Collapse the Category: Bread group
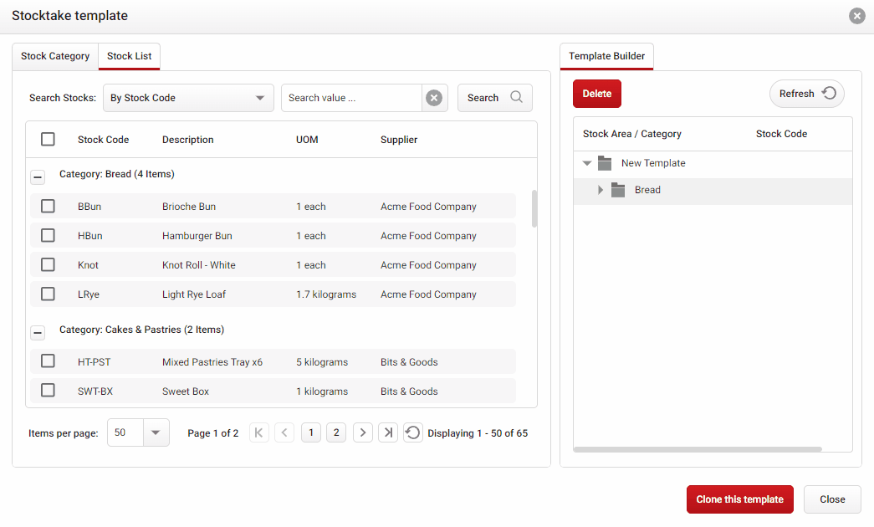 point(38,177)
